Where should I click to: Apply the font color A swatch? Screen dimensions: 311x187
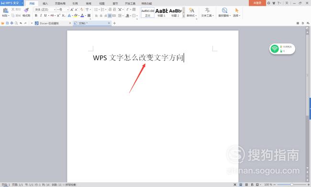[x=82, y=15]
